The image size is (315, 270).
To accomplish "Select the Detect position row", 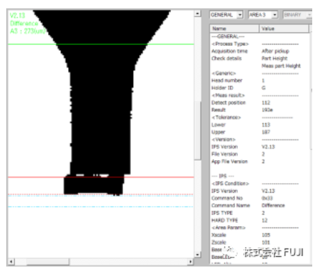I will (x=259, y=102).
